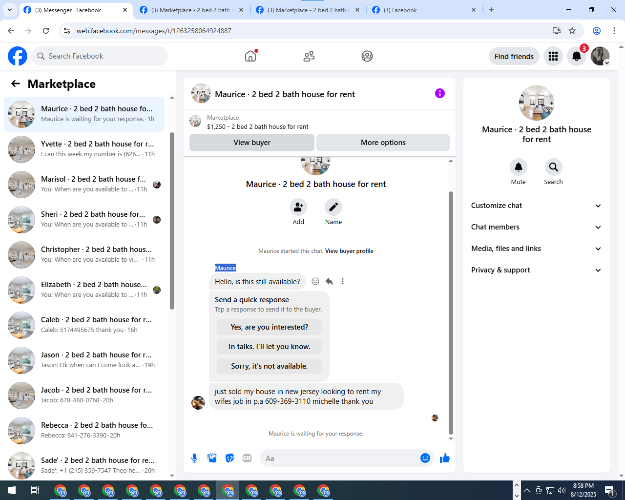Open Task View on the taskbar

(x=35, y=490)
